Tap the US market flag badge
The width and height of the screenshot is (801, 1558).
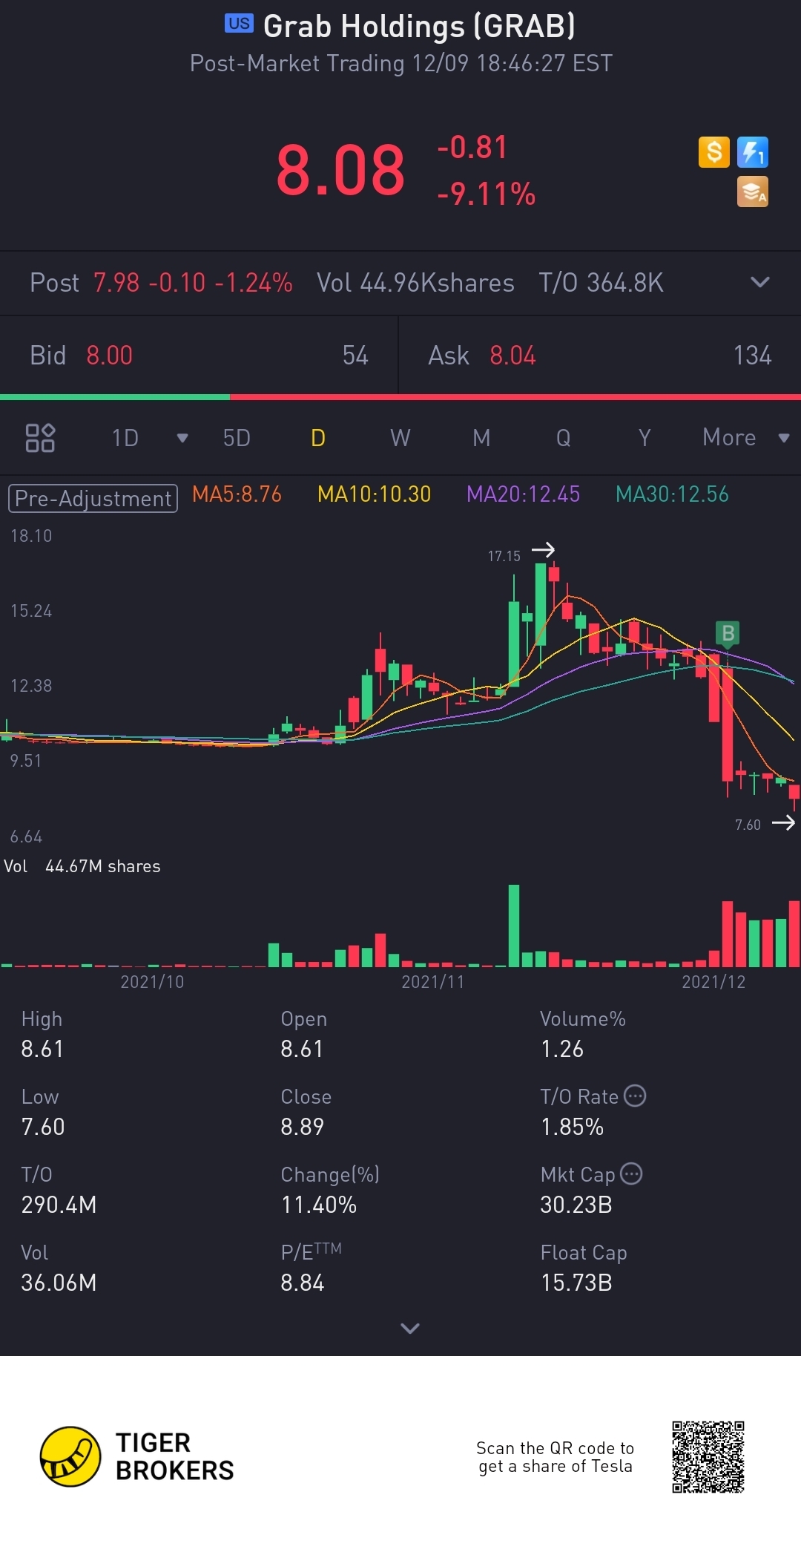pos(239,24)
